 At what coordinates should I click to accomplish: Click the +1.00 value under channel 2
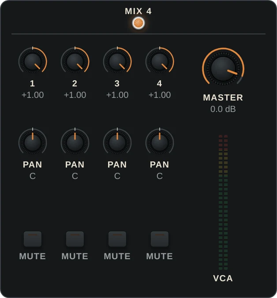[75, 95]
